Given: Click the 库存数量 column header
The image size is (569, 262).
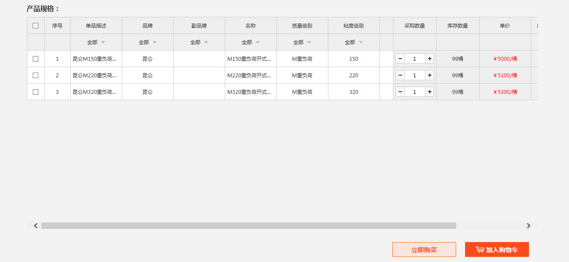Looking at the screenshot, I should (458, 25).
